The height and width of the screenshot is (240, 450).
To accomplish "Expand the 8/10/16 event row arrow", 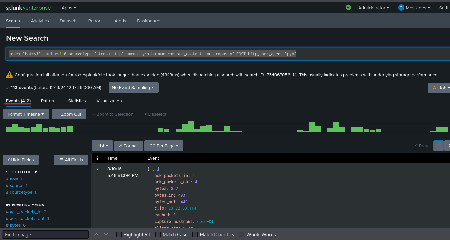I will pos(97,169).
